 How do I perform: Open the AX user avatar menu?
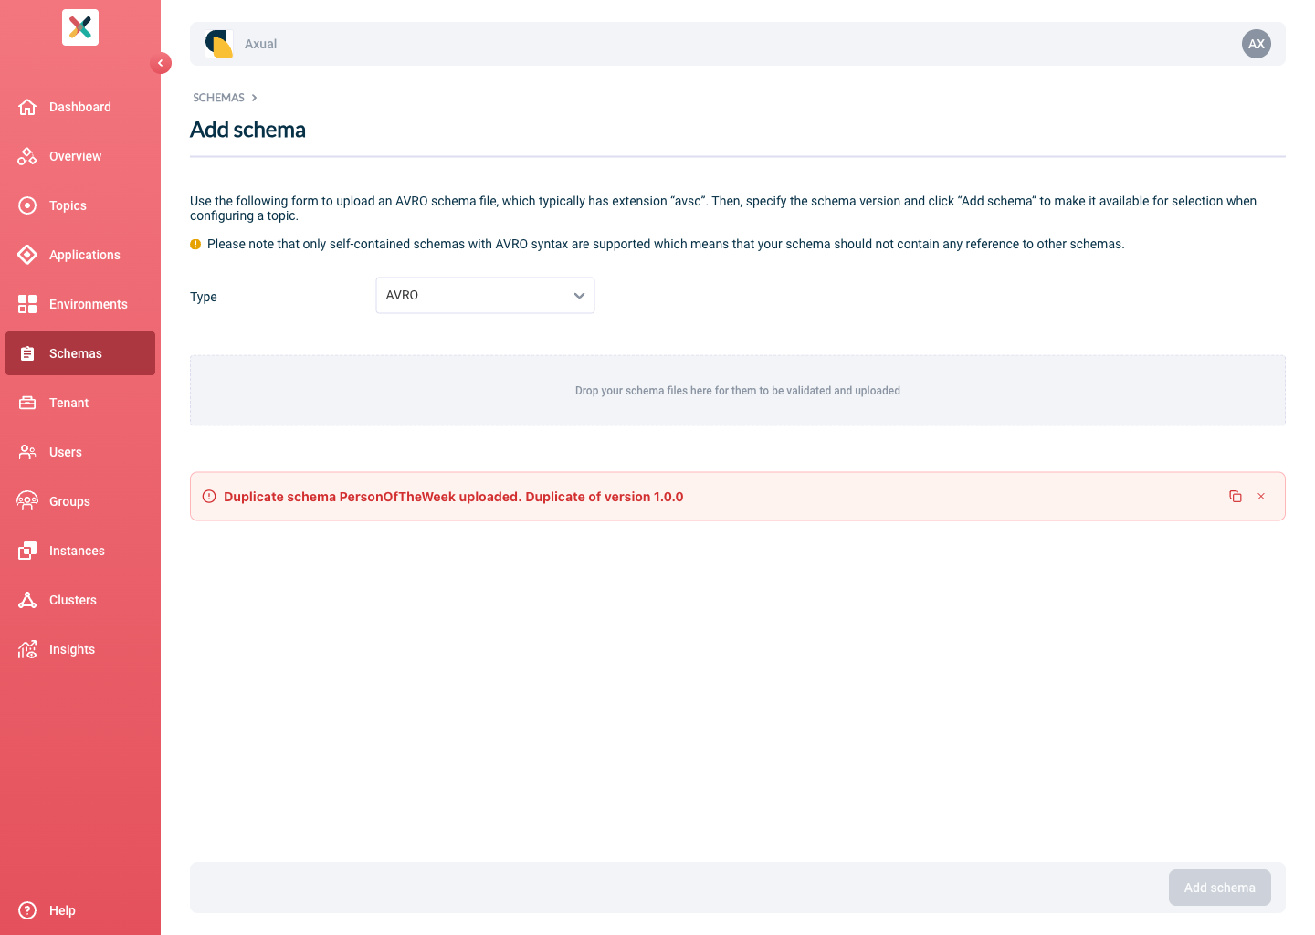(1257, 44)
